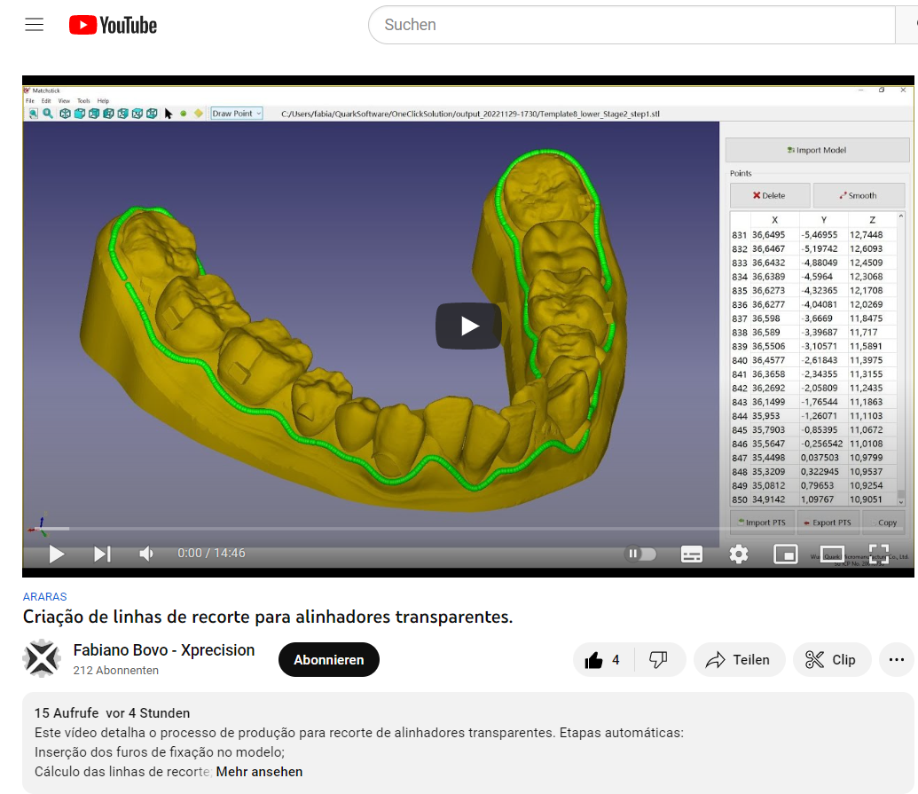Go to the YouTube home logo
Image resolution: width=918 pixels, height=794 pixels.
click(114, 26)
